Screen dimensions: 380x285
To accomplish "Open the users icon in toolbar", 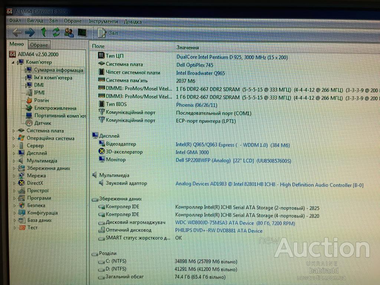I will coord(69,33).
